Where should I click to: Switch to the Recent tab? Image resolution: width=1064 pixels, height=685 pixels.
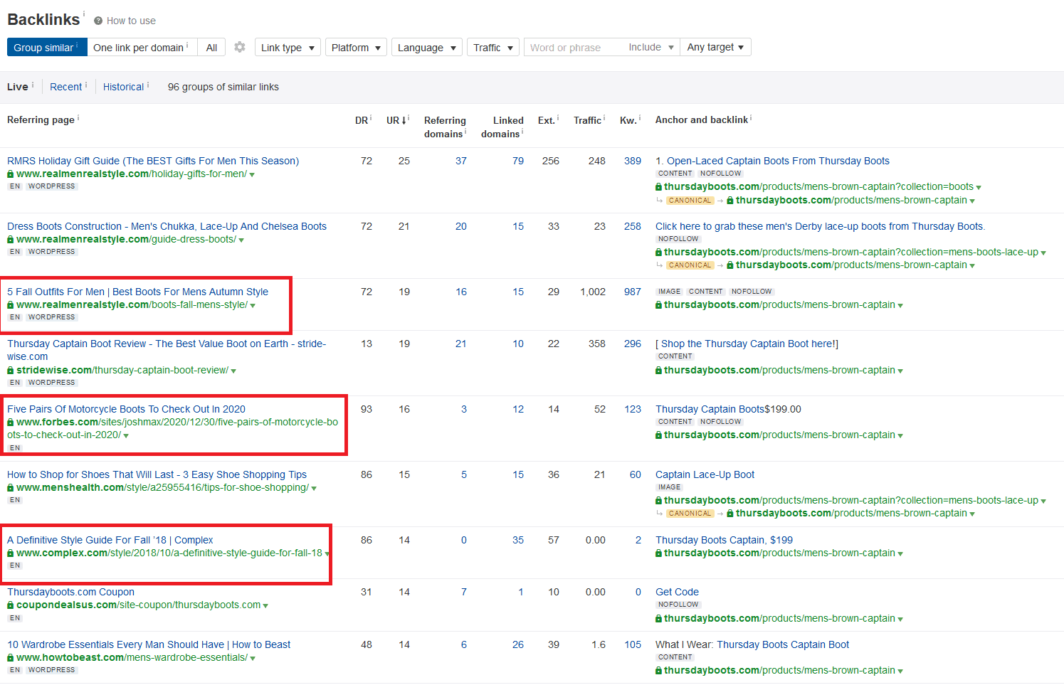pos(65,87)
